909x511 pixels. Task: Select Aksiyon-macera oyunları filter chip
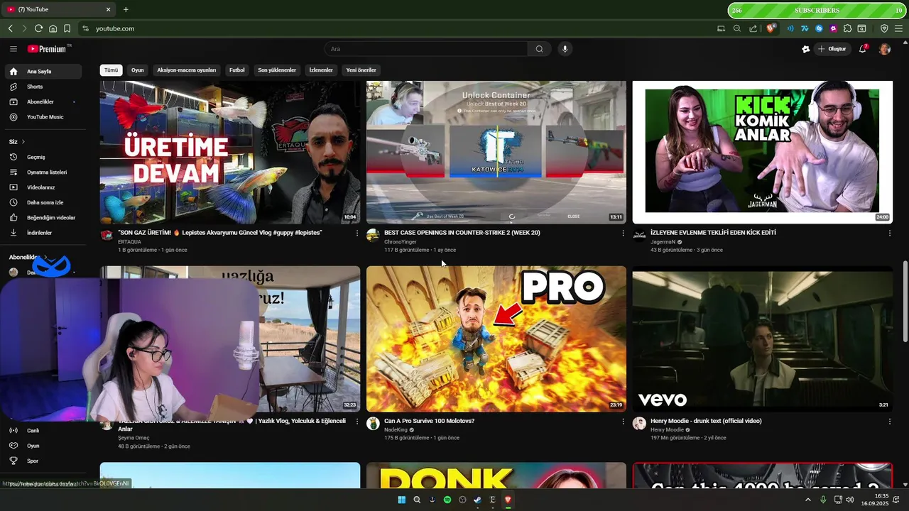point(187,70)
